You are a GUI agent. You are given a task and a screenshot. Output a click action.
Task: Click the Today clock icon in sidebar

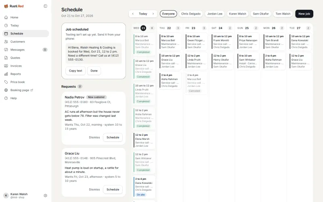[6, 25]
